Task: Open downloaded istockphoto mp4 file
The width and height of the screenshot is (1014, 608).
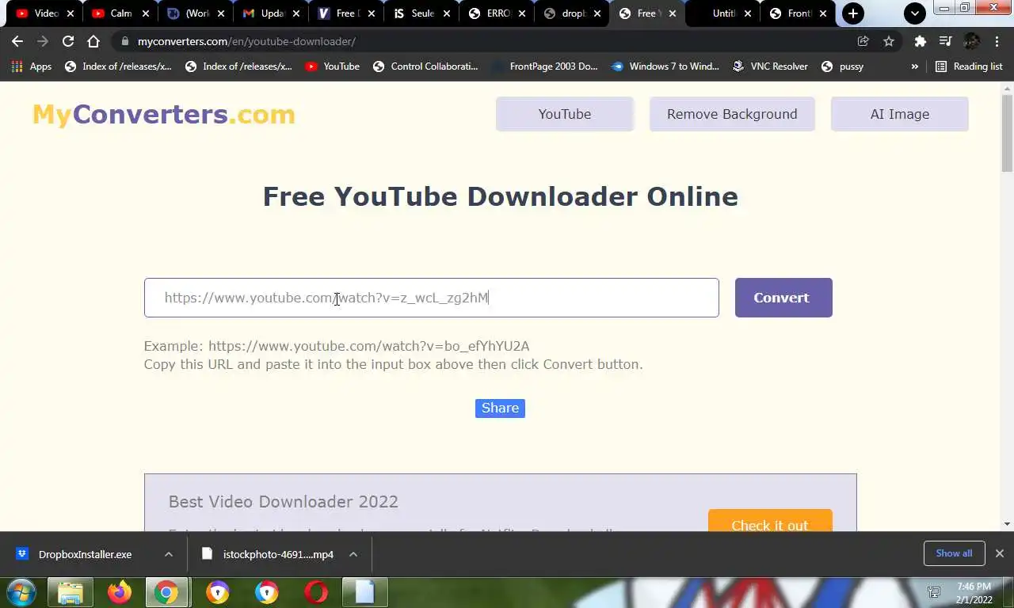Action: point(269,554)
